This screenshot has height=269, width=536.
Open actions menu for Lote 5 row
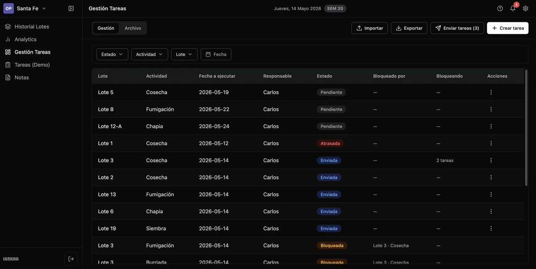tap(491, 92)
